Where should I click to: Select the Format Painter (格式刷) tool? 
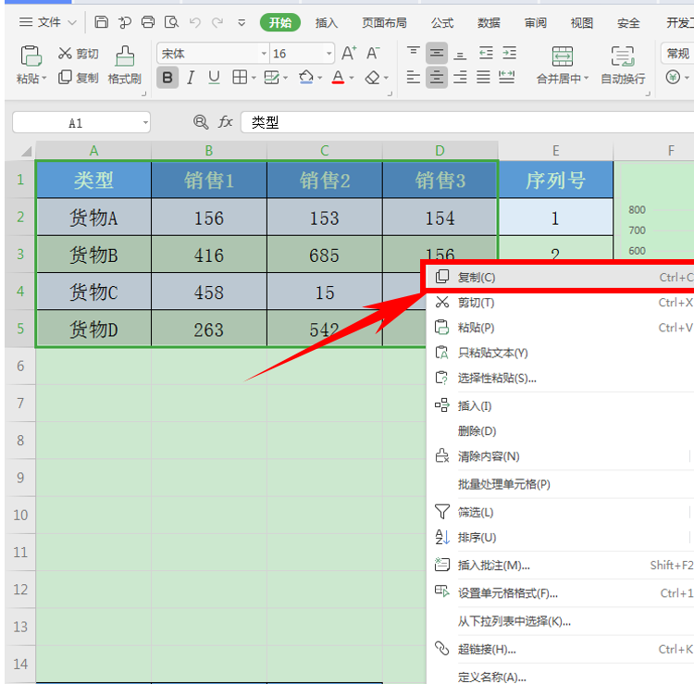tap(124, 65)
